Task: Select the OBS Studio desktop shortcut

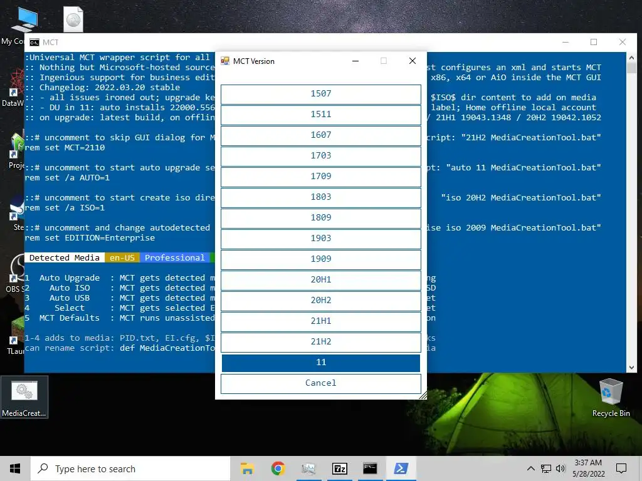Action: [15, 273]
